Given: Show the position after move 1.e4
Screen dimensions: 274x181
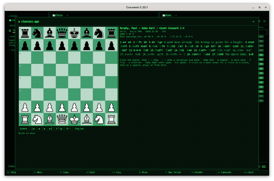Looking at the screenshot, I should click(123, 42).
